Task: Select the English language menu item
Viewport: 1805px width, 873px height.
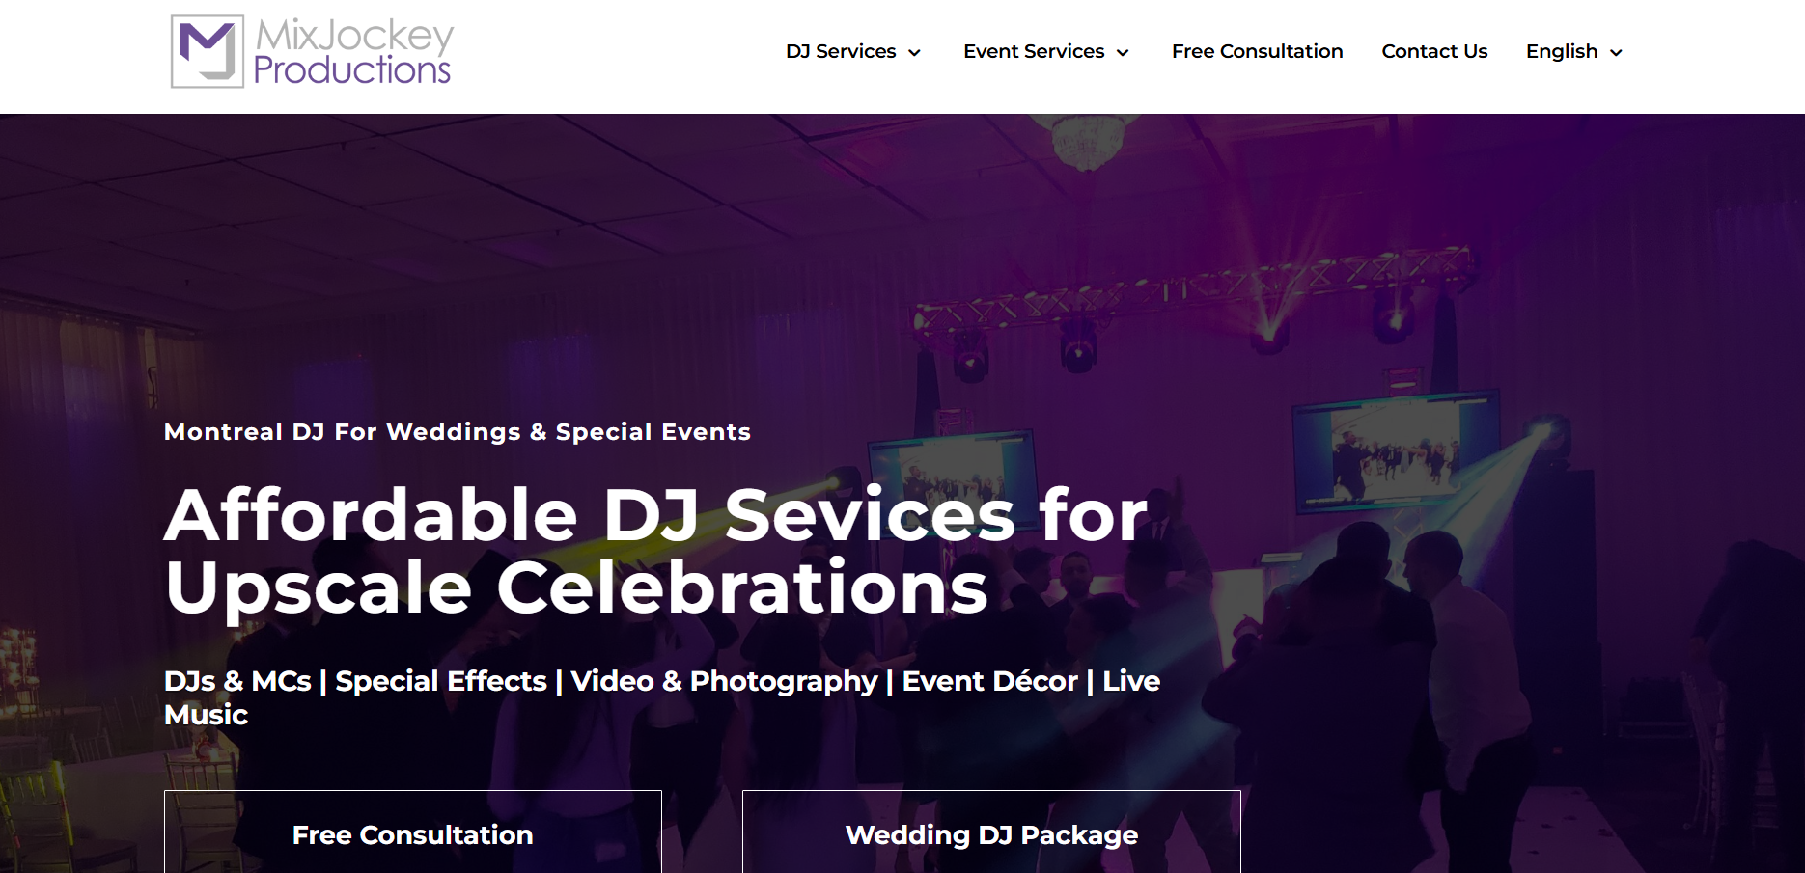Action: pyautogui.click(x=1562, y=51)
